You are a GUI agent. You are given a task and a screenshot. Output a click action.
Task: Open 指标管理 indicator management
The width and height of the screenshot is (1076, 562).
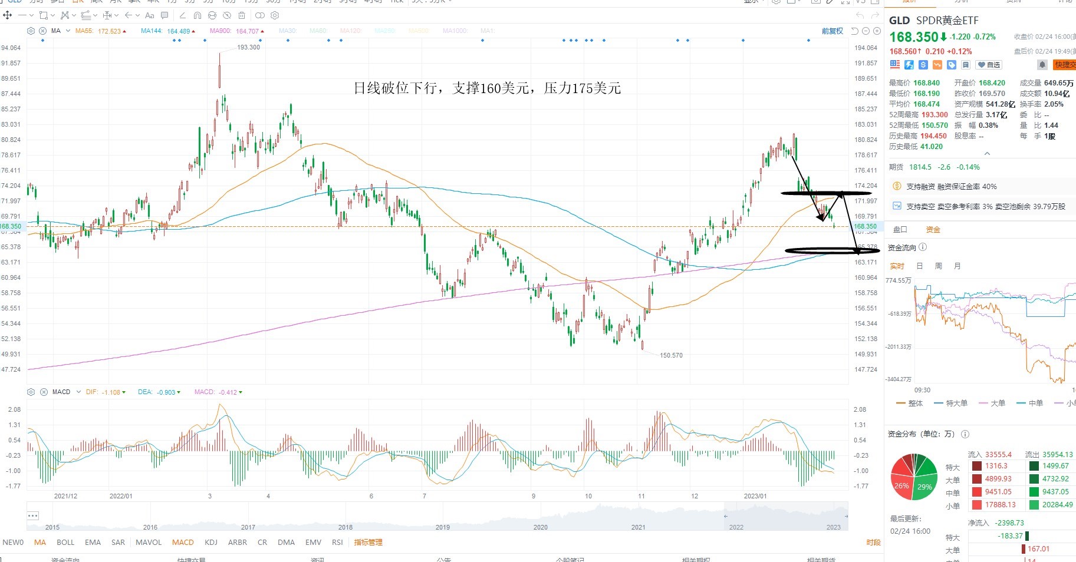(368, 542)
